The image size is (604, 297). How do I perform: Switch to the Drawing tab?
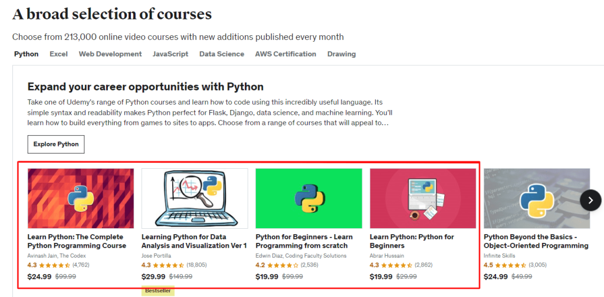342,54
